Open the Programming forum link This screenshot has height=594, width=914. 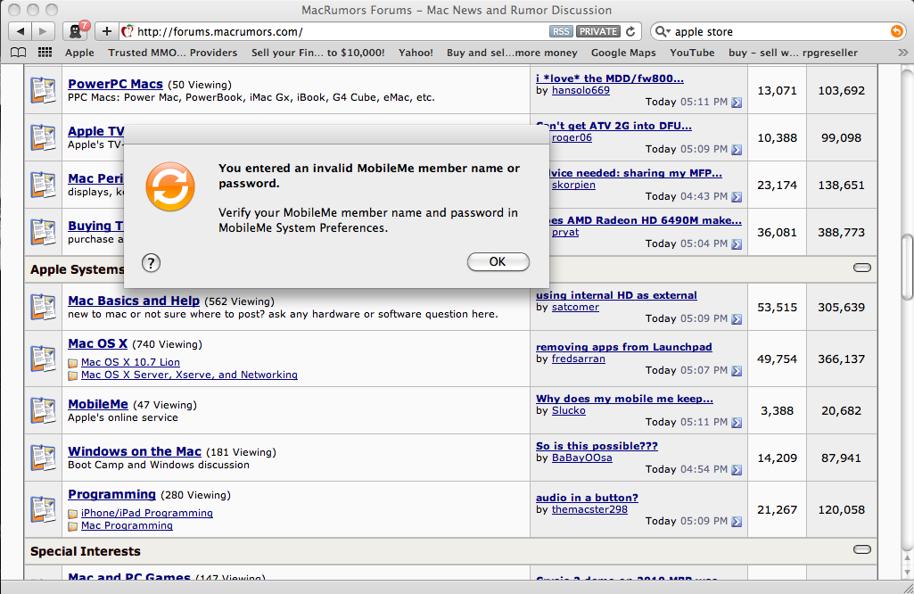[112, 494]
